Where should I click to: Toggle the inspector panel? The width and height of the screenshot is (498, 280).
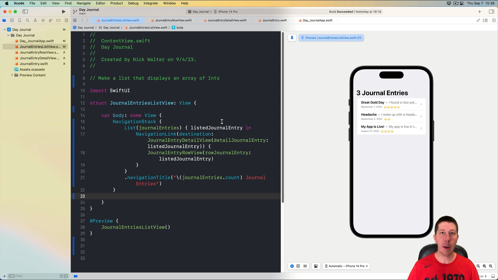tap(492, 12)
